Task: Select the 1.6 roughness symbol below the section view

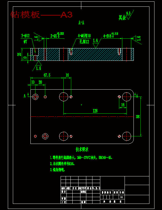Action: pos(37,66)
